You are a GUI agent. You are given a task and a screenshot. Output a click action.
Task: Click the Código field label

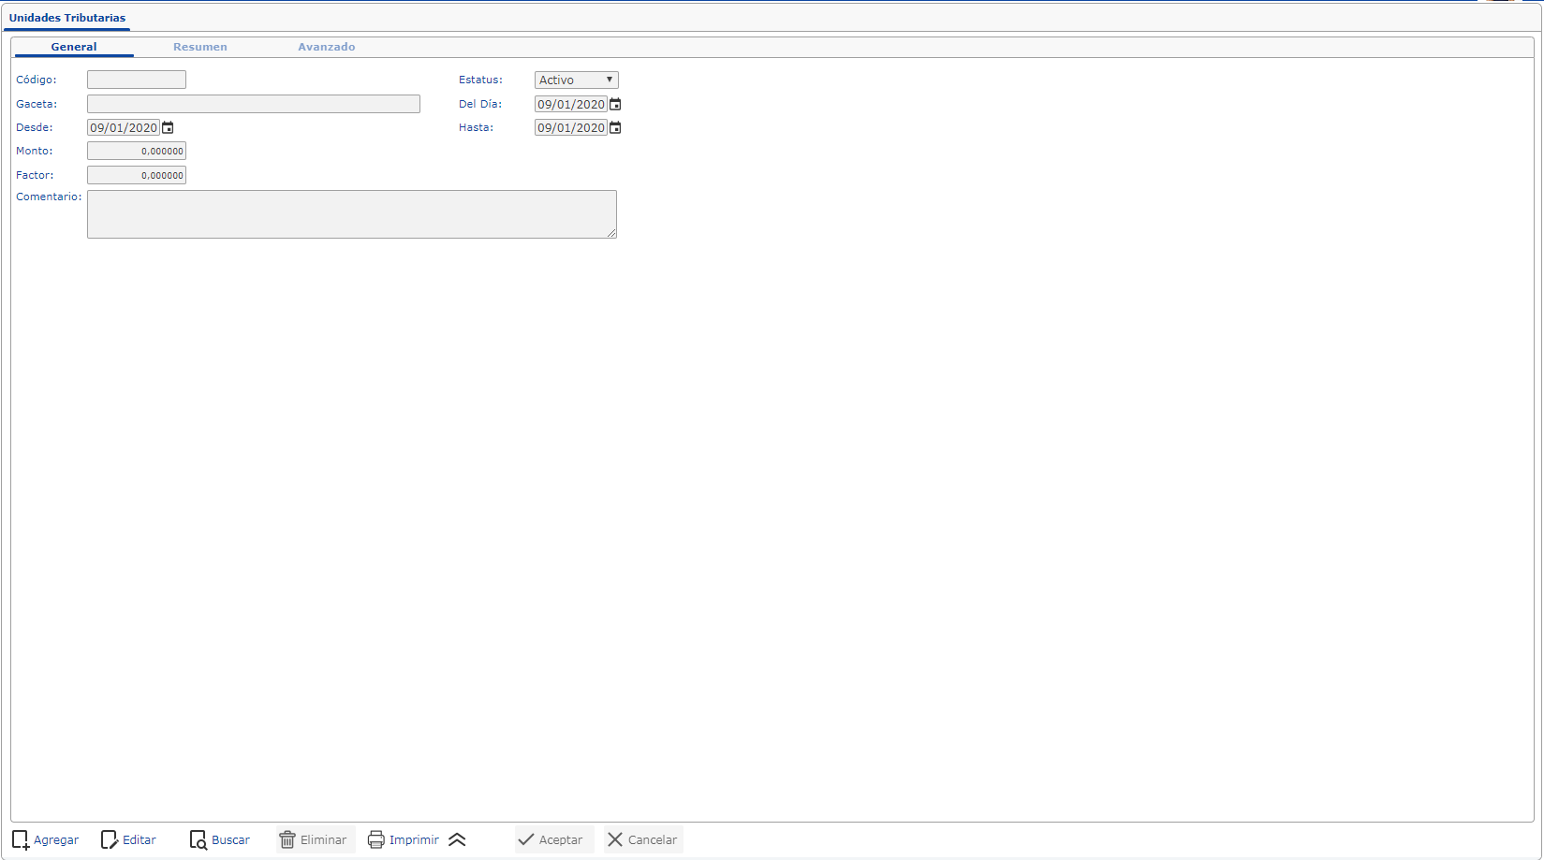(37, 80)
